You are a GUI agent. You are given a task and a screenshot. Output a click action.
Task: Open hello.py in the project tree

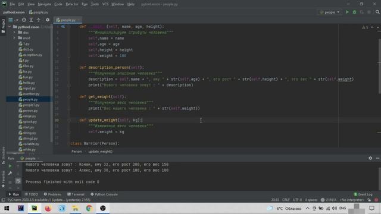point(29,83)
